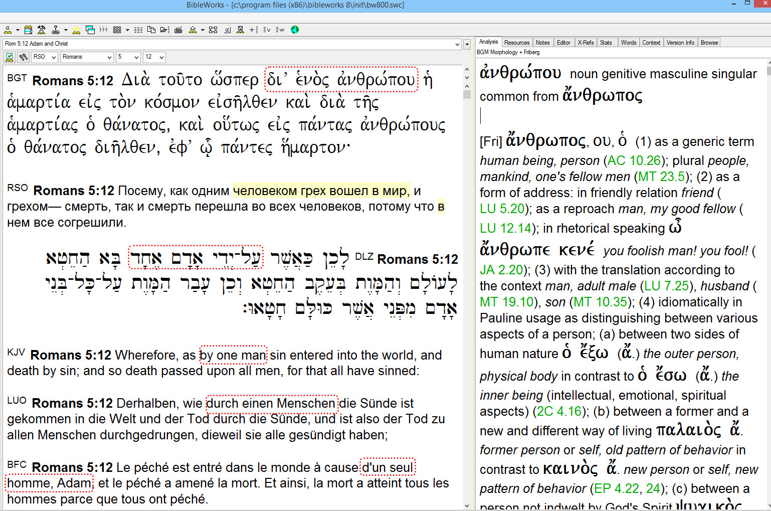Image resolution: width=771 pixels, height=511 pixels.
Task: Click the cascading windows icon
Action: 90,30
